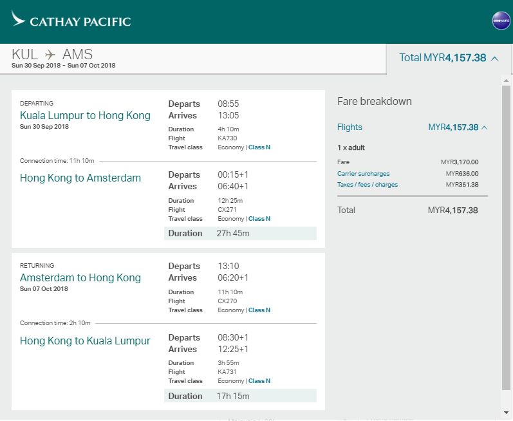Open Class N link for flight KA730
The image size is (513, 421).
259,147
